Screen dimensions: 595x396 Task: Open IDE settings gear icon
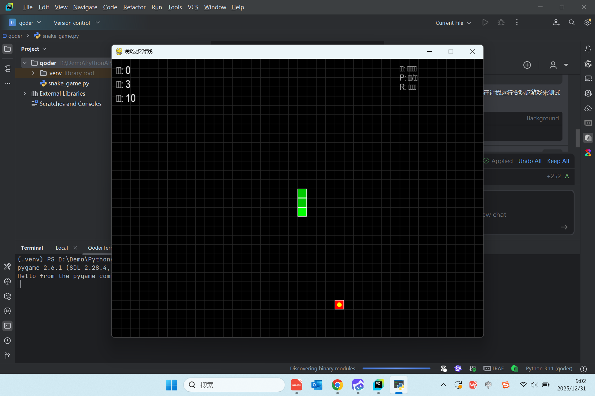click(587, 23)
